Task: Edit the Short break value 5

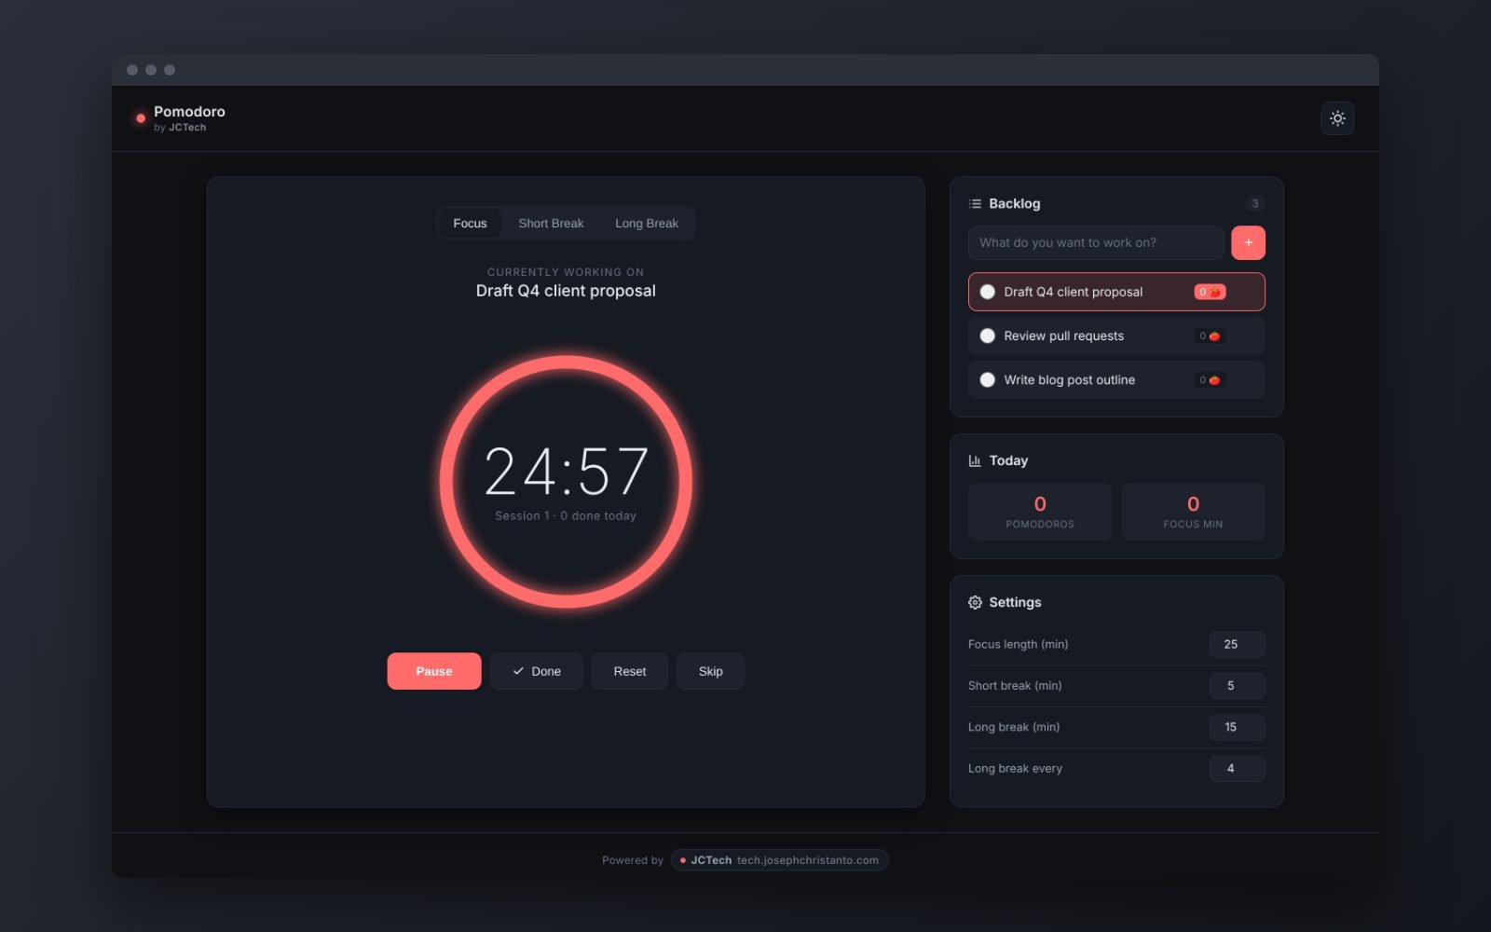Action: click(1237, 685)
